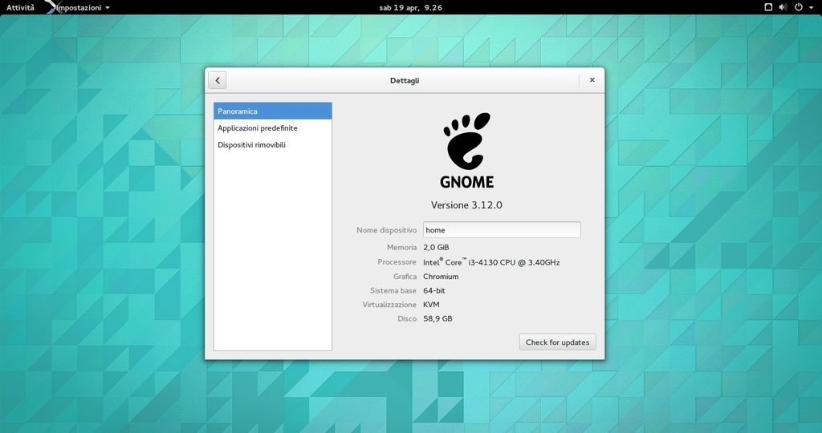The image size is (822, 433).
Task: Click the power icon in top bar
Action: click(798, 7)
